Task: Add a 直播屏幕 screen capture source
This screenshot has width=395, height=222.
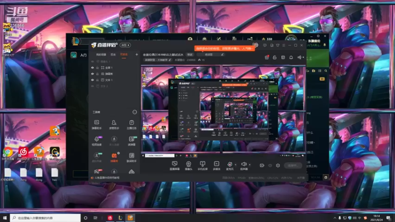Action: coord(174,166)
